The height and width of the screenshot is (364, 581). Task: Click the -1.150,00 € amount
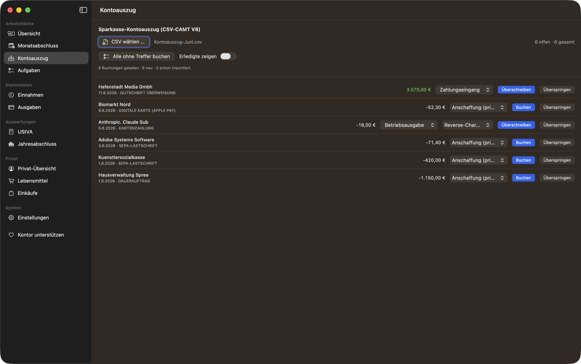[x=432, y=178]
